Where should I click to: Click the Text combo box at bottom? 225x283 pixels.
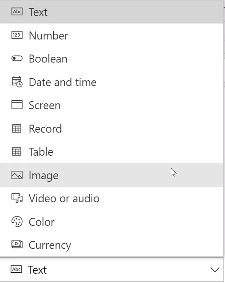111,270
